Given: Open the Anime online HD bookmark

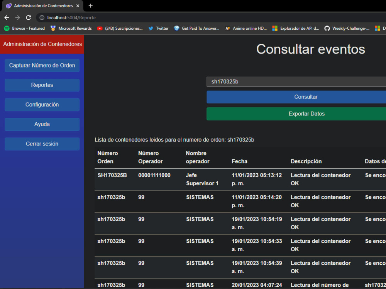Looking at the screenshot, I should click(246, 28).
